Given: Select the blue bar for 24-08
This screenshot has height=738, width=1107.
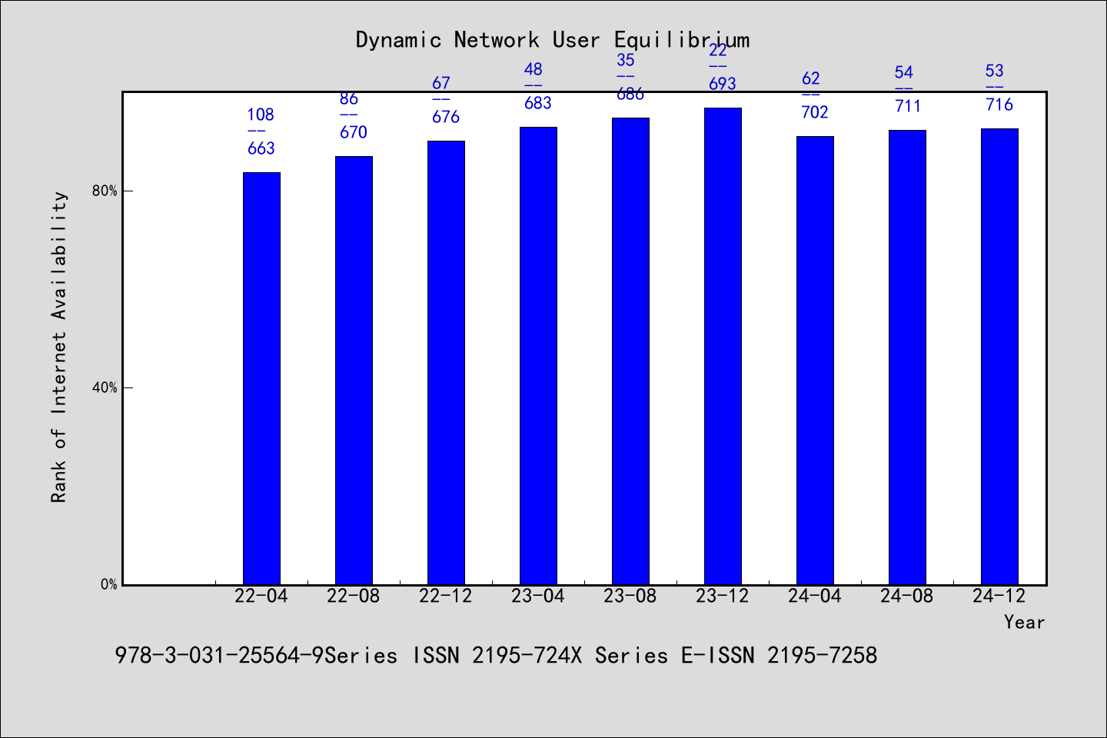Looking at the screenshot, I should pyautogui.click(x=907, y=357).
